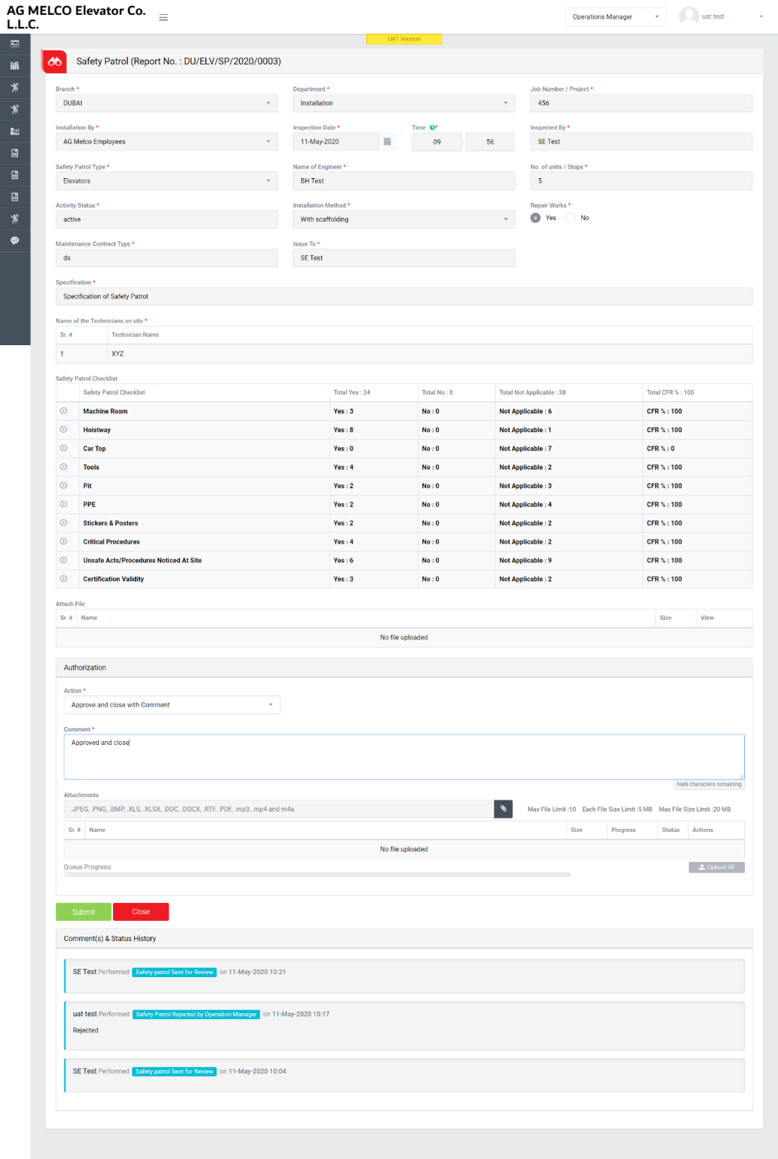Screen dimensions: 778x1159
Task: Expand the Tools checklist row
Action: pos(64,467)
